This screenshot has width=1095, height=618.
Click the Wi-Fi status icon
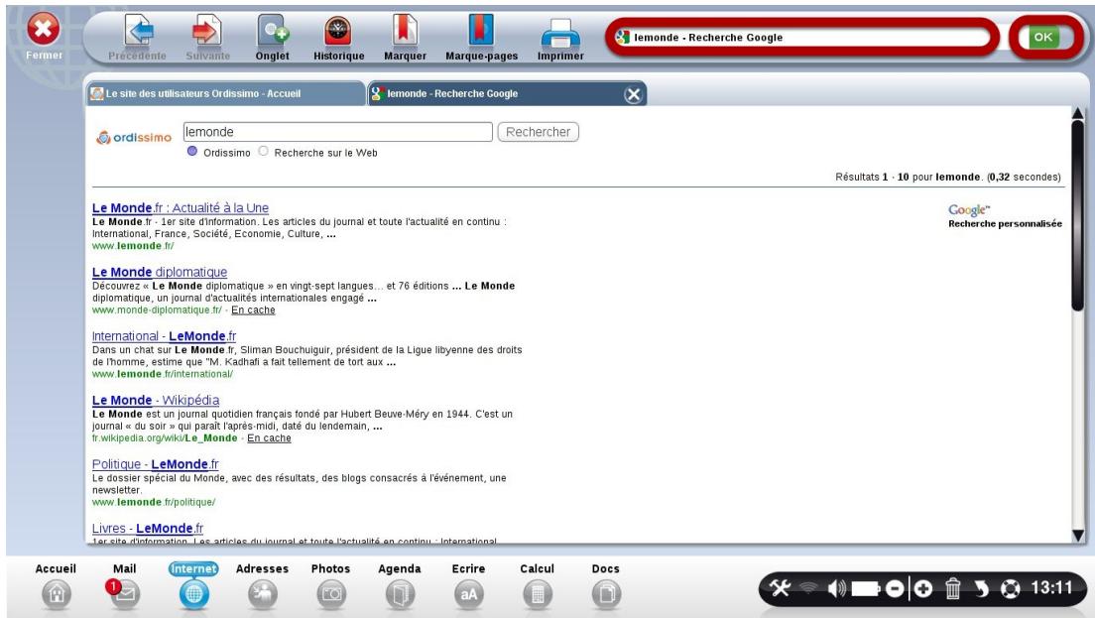[x=808, y=588]
